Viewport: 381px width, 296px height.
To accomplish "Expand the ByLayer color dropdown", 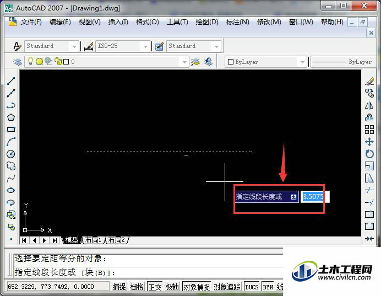I will tap(302, 62).
